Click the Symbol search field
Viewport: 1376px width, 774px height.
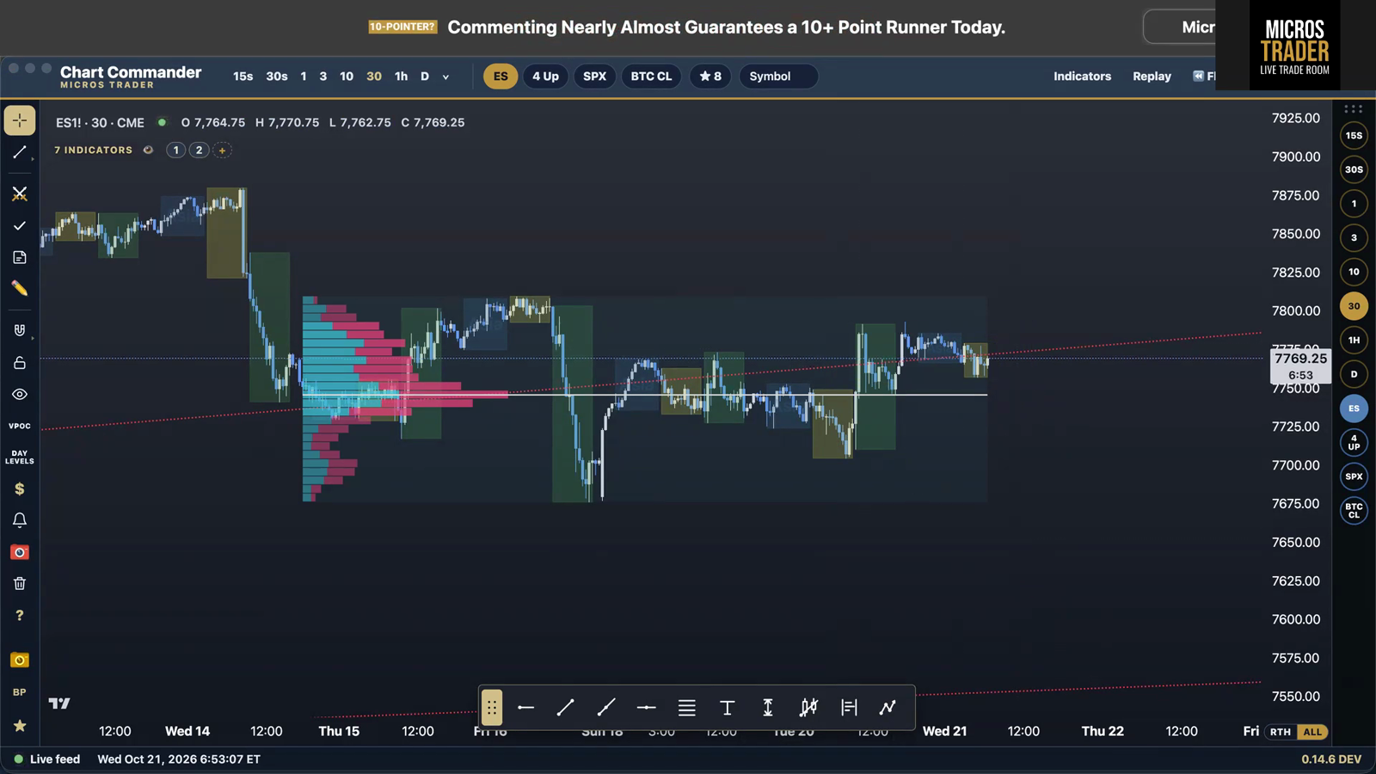(x=778, y=77)
